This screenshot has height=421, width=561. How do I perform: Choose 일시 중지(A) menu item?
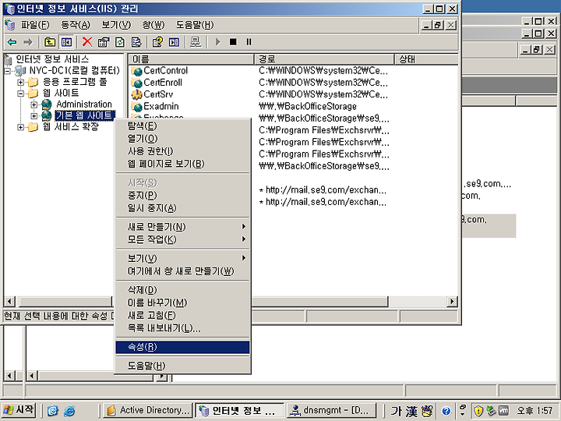point(183,208)
